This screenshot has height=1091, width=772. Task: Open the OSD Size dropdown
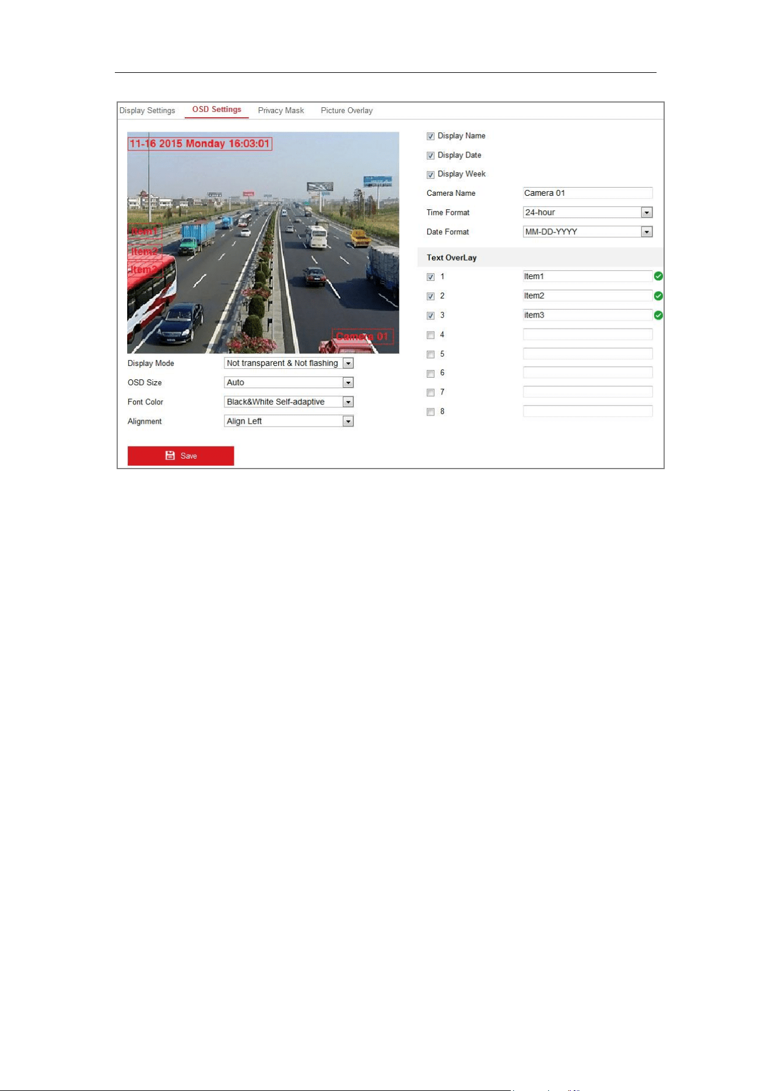click(289, 382)
